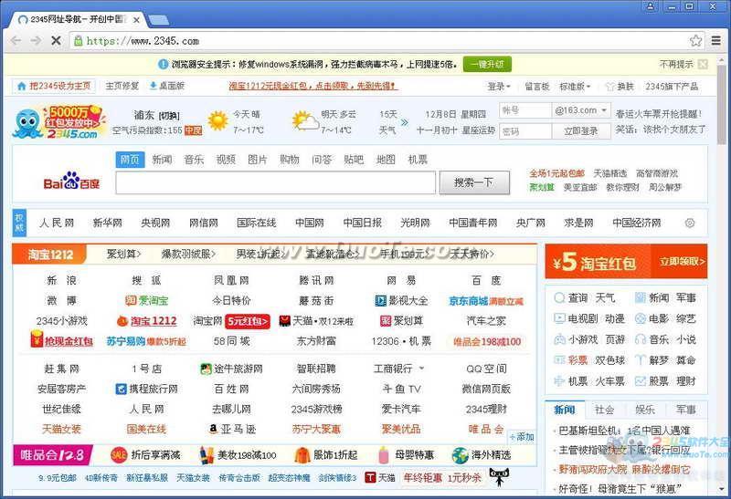Viewport: 731px width, 499px height.
Task: Open 机票 category in sidebar
Action: [577, 381]
